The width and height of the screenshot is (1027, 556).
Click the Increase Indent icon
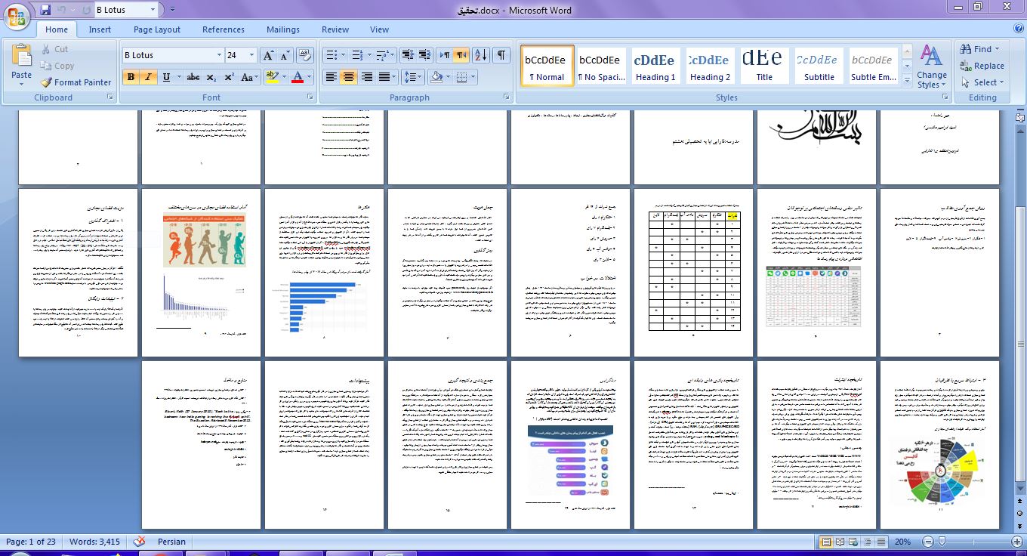427,55
